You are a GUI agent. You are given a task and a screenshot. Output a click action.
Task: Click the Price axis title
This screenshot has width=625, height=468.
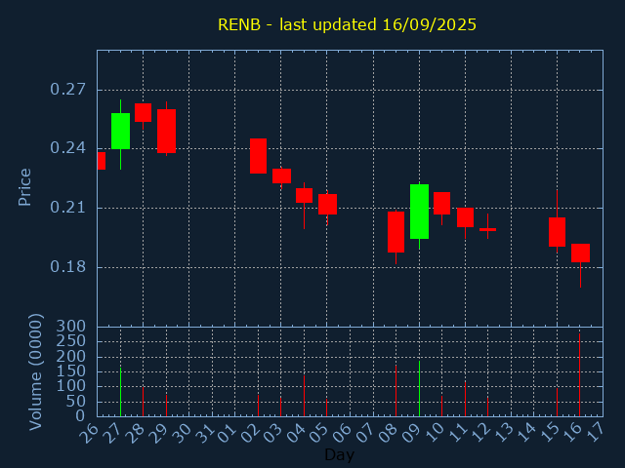click(24, 187)
